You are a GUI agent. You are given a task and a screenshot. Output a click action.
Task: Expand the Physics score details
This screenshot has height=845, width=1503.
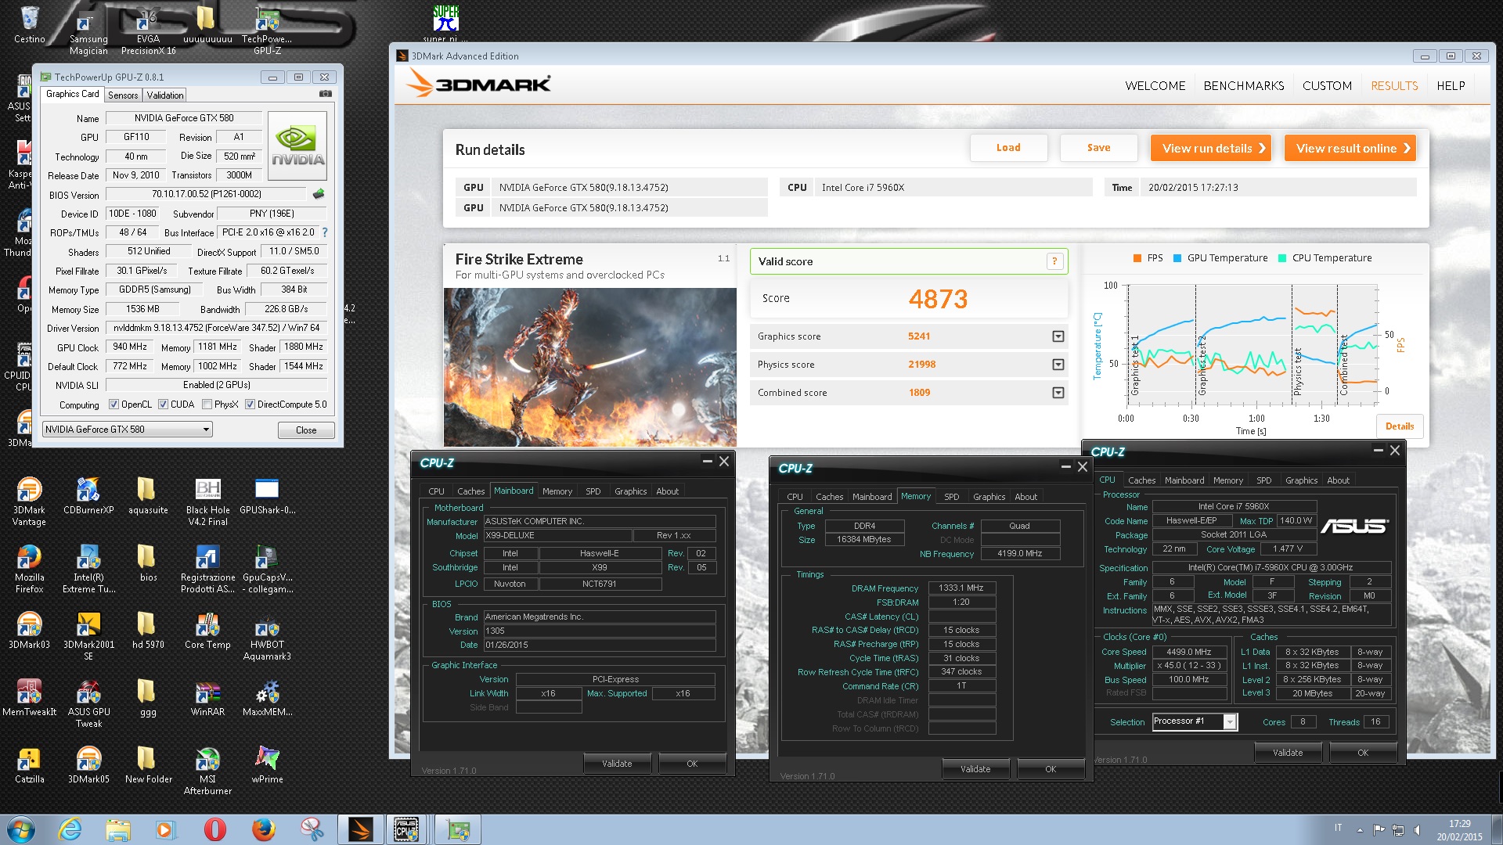pyautogui.click(x=1058, y=365)
